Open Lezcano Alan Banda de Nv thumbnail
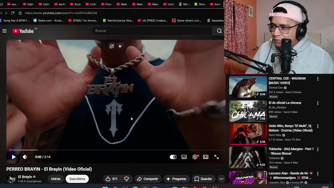This screenshot has width=334, height=188. click(x=248, y=178)
